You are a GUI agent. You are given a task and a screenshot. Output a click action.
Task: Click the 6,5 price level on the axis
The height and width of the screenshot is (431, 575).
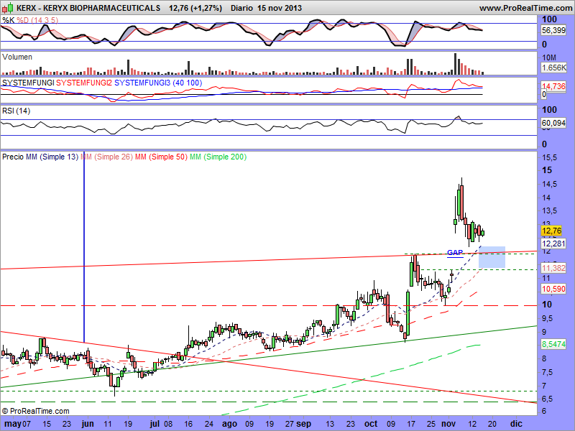click(x=547, y=399)
